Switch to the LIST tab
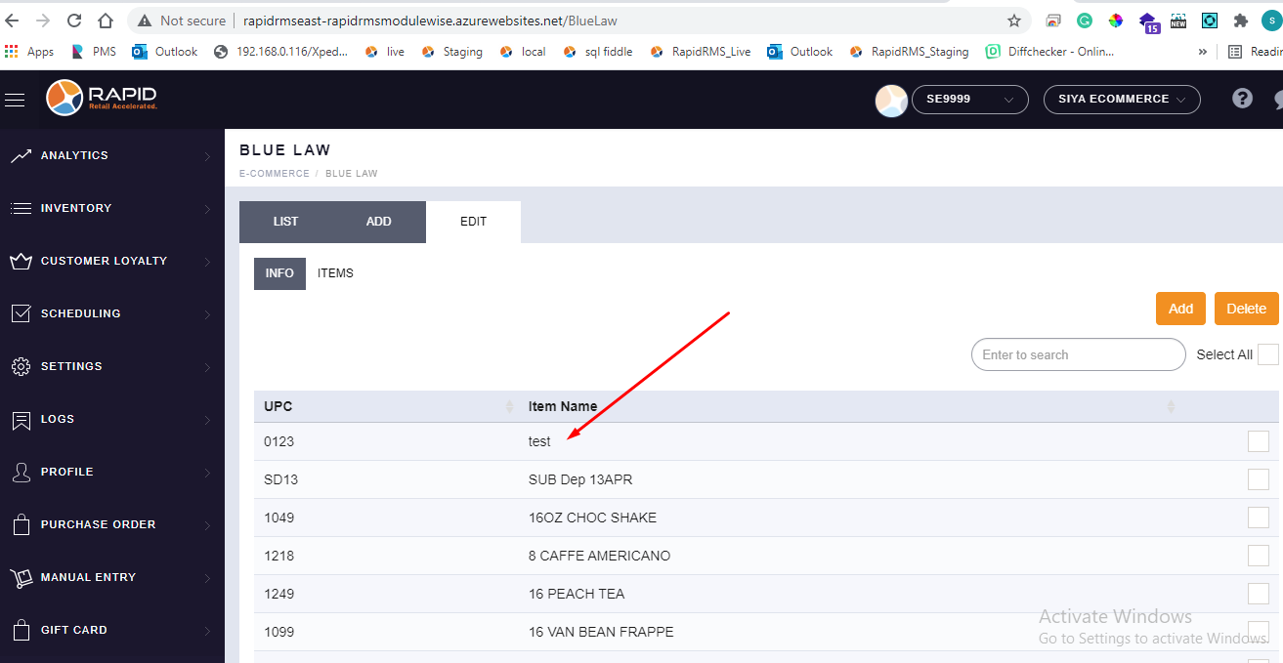The height and width of the screenshot is (663, 1283). tap(285, 222)
